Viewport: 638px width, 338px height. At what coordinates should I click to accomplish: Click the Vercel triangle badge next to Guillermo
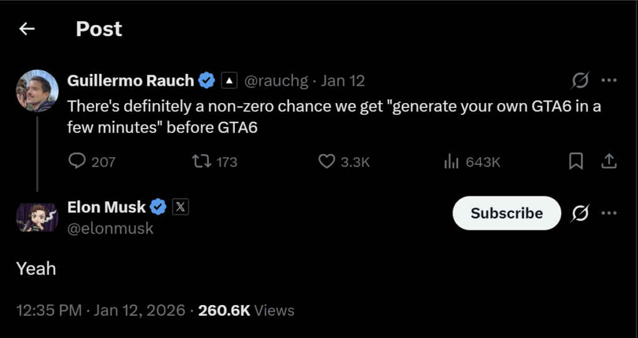point(229,81)
